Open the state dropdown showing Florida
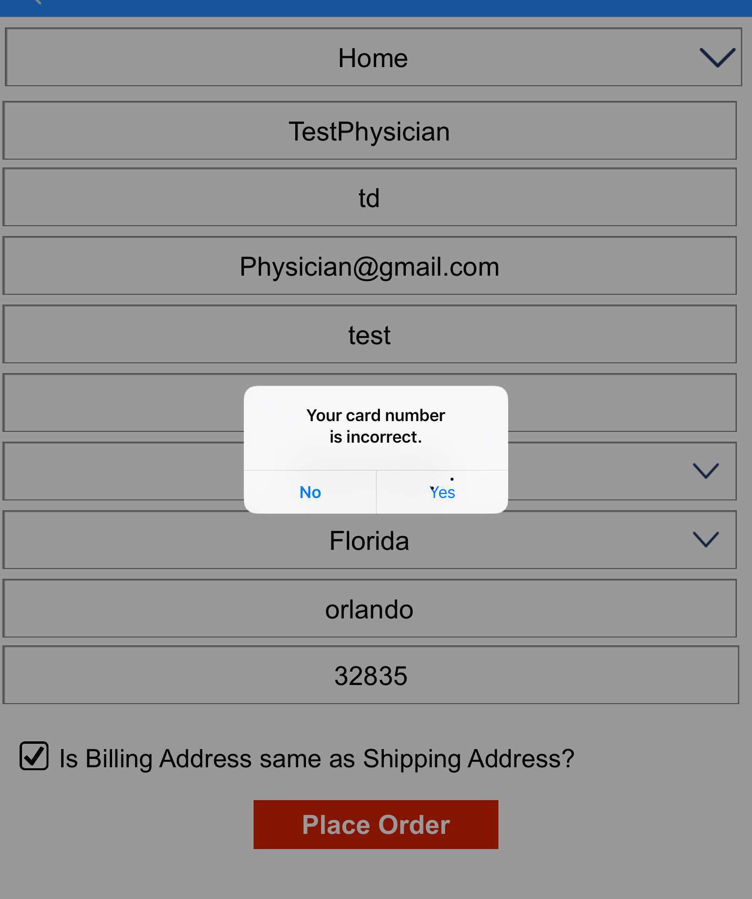The image size is (752, 899). point(369,541)
